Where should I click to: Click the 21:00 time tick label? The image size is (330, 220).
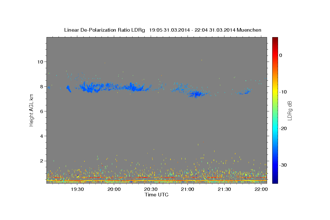(187, 189)
